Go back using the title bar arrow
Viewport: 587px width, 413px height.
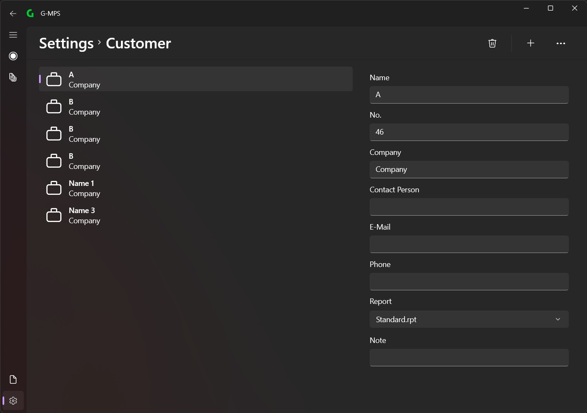13,14
